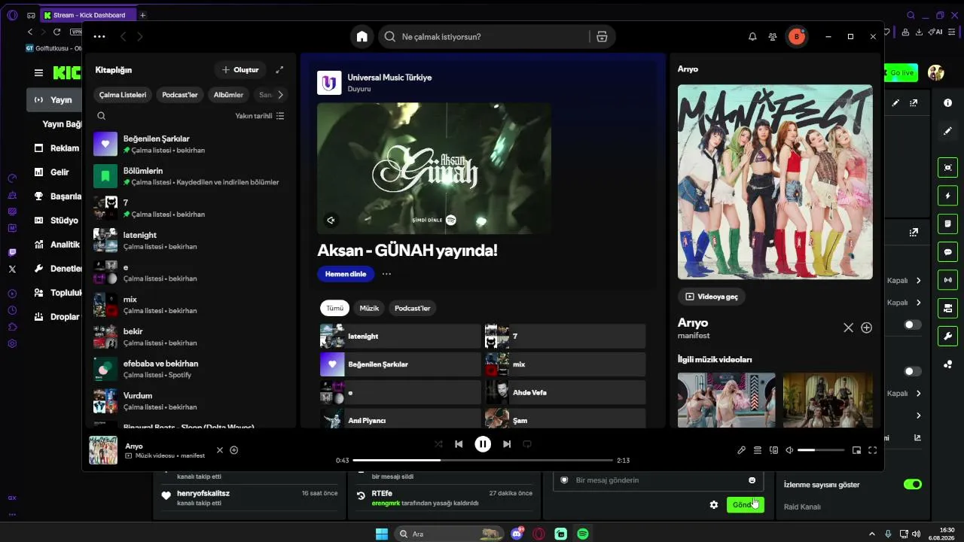This screenshot has height=542, width=964.
Task: Select the Albümler library filter
Action: coord(228,95)
